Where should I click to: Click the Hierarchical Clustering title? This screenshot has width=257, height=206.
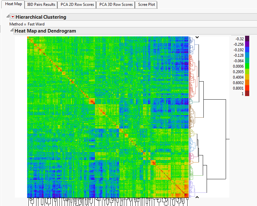[x=41, y=17]
